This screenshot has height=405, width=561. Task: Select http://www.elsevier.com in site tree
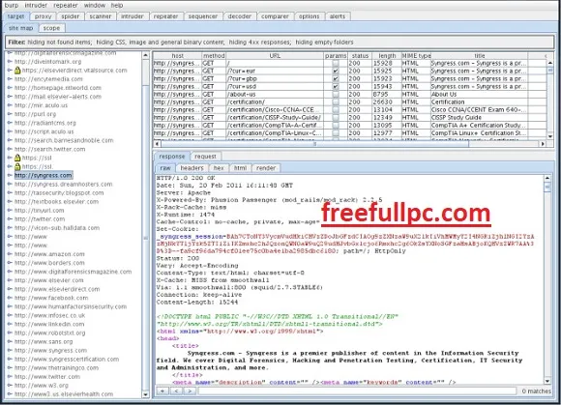click(49, 280)
